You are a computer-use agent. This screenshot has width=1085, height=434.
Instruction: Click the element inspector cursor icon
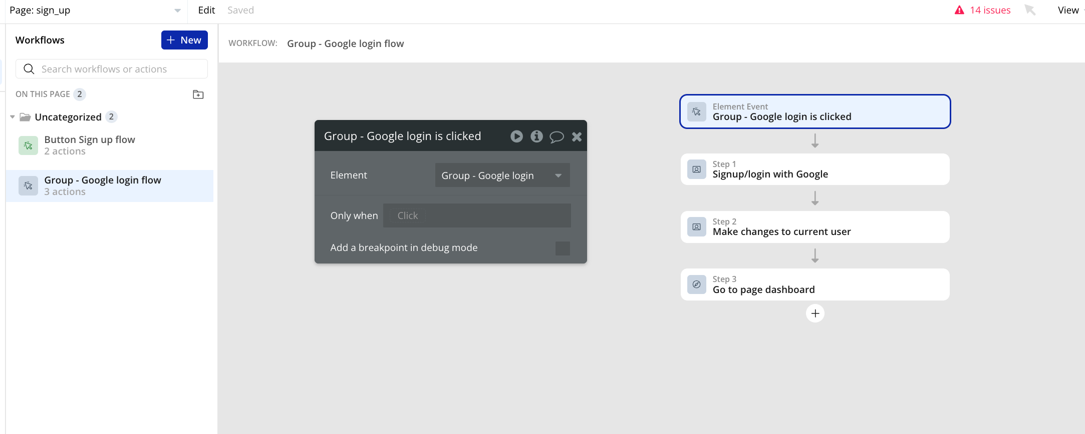point(1030,10)
